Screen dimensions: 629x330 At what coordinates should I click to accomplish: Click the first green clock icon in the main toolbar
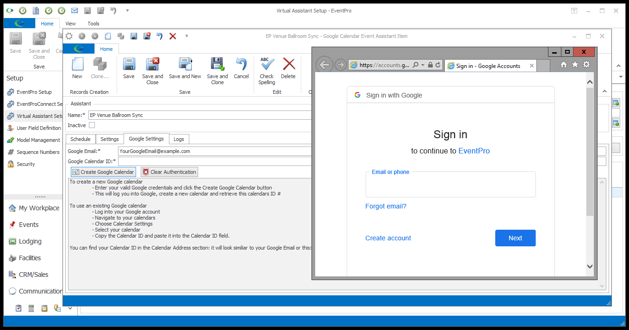pos(23,10)
